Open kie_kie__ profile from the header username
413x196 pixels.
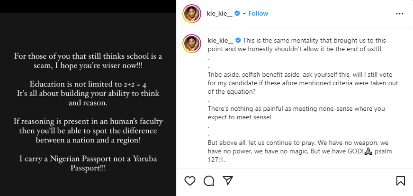[221, 14]
